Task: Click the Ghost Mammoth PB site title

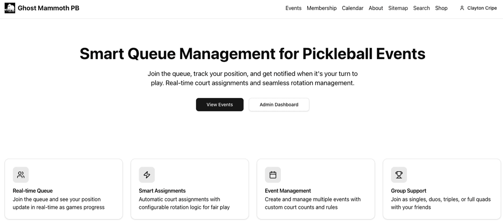Action: (48, 8)
